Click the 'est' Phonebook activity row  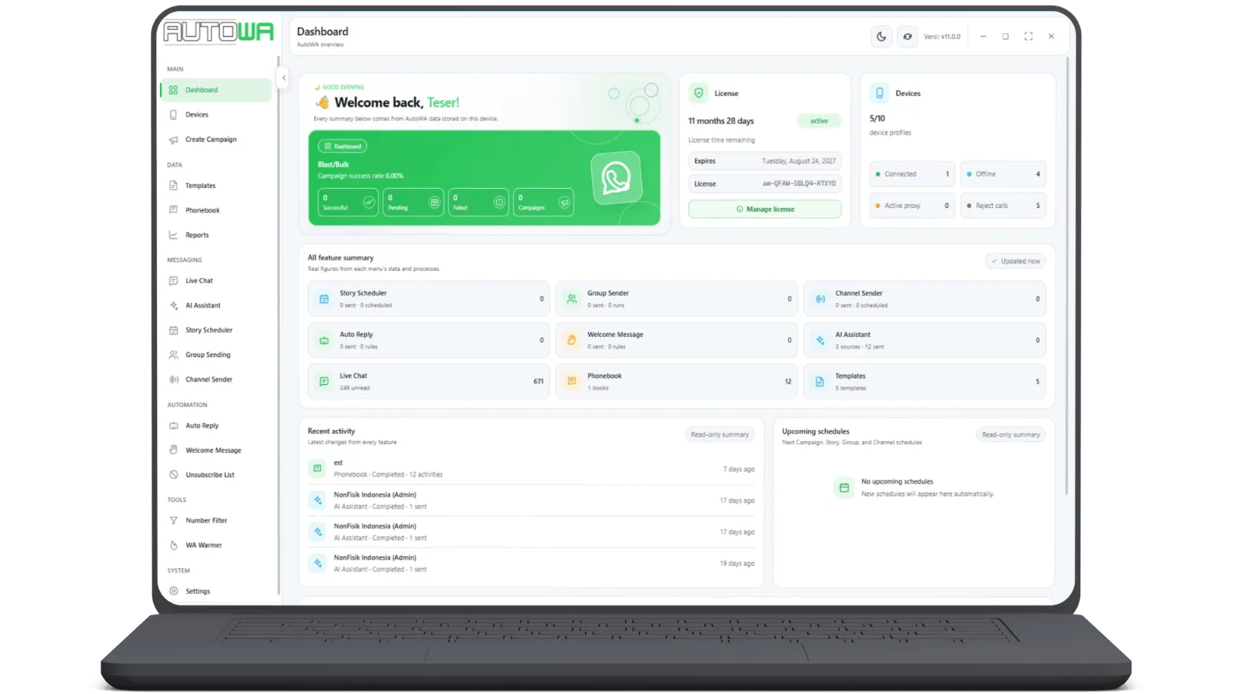(x=531, y=469)
